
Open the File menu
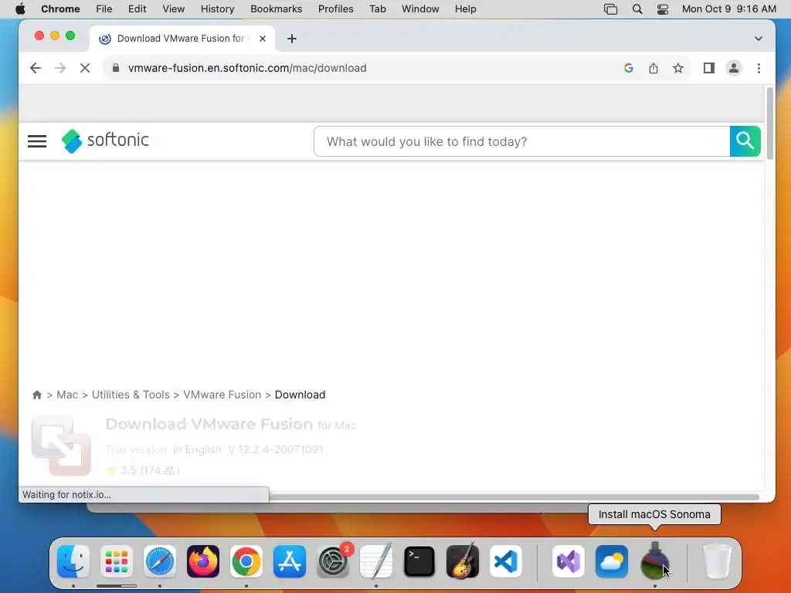(104, 9)
